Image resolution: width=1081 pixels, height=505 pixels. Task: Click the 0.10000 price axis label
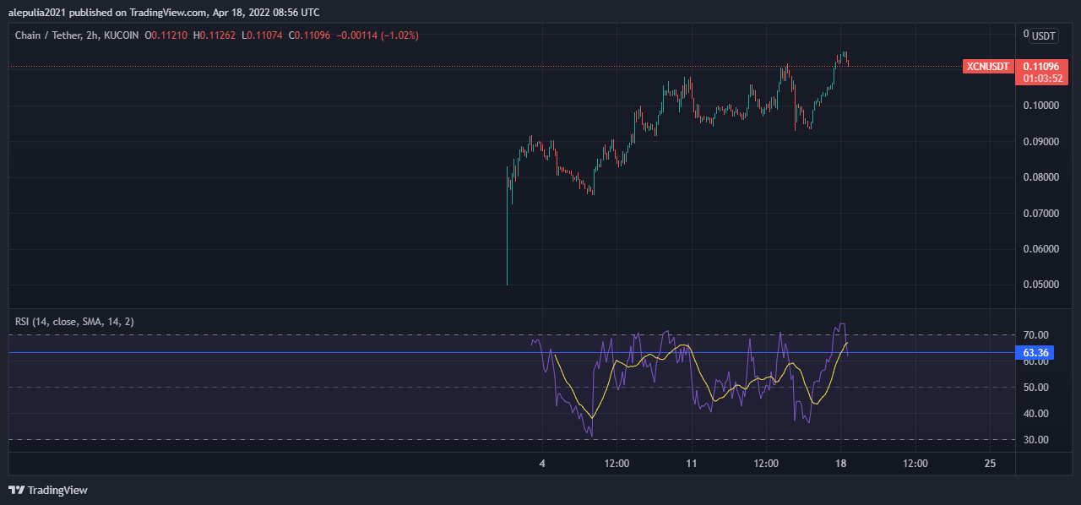[x=1040, y=106]
